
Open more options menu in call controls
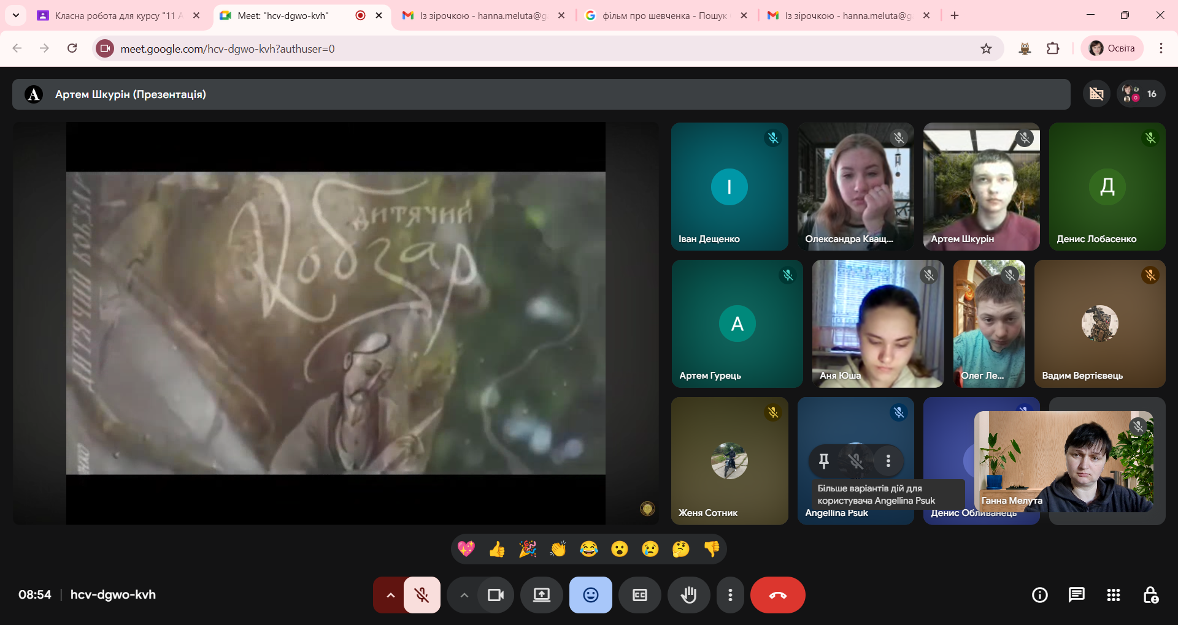(730, 595)
